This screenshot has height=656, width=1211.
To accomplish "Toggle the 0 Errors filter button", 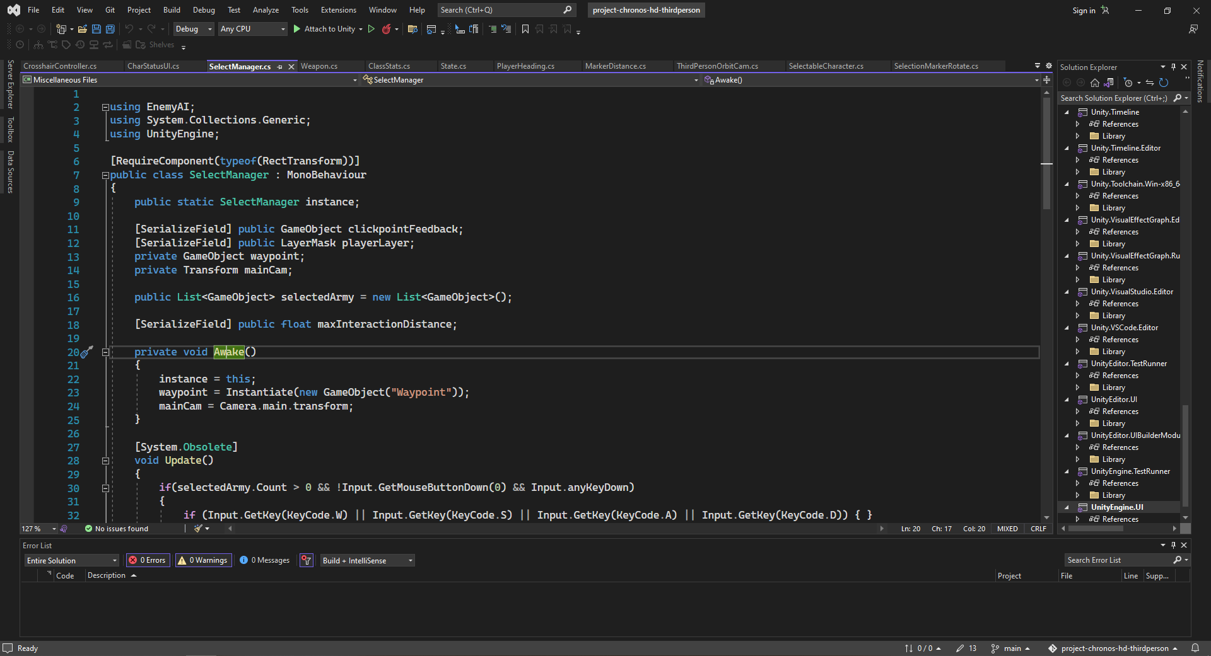I will click(x=148, y=560).
